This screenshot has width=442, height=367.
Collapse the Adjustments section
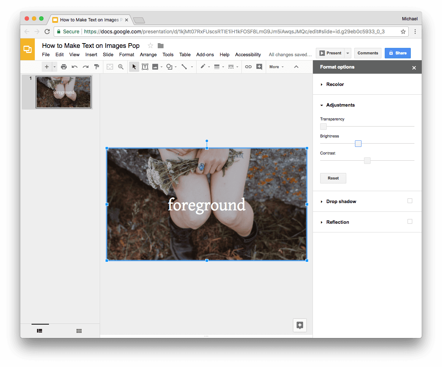click(x=338, y=105)
